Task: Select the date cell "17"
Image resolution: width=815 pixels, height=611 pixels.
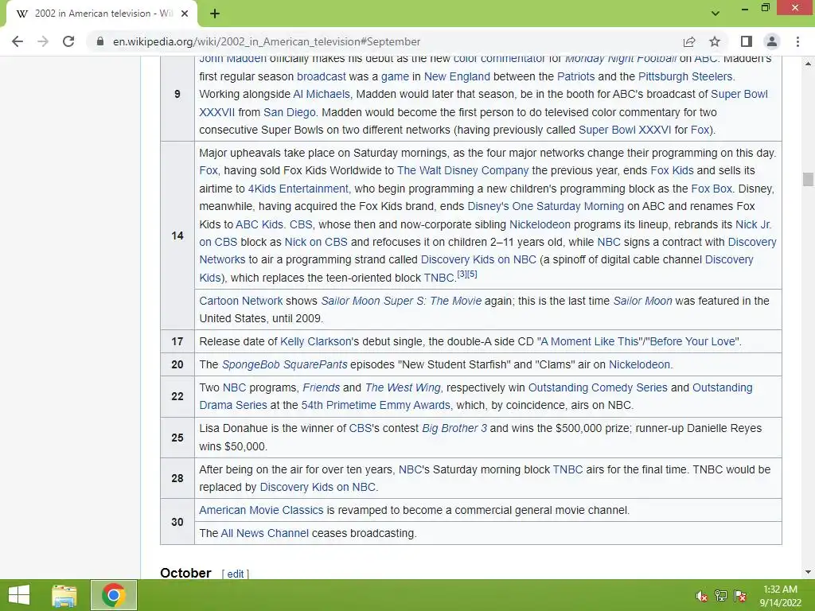Action: 177,341
